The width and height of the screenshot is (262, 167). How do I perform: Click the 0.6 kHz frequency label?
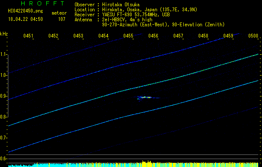point(3,159)
